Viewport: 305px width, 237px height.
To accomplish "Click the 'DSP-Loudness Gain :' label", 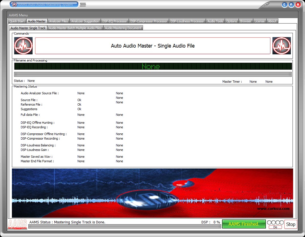I will [x=35, y=150].
